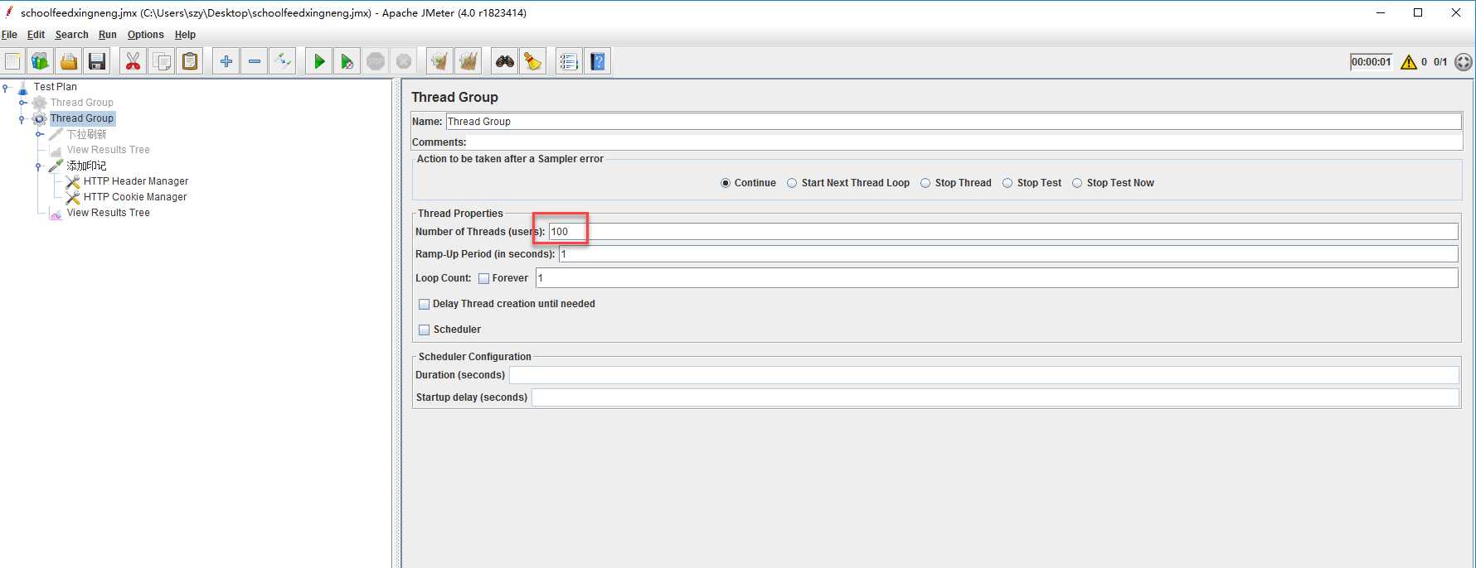1476x568 pixels.
Task: Collapse the selected Thread Group node
Action: [22, 118]
